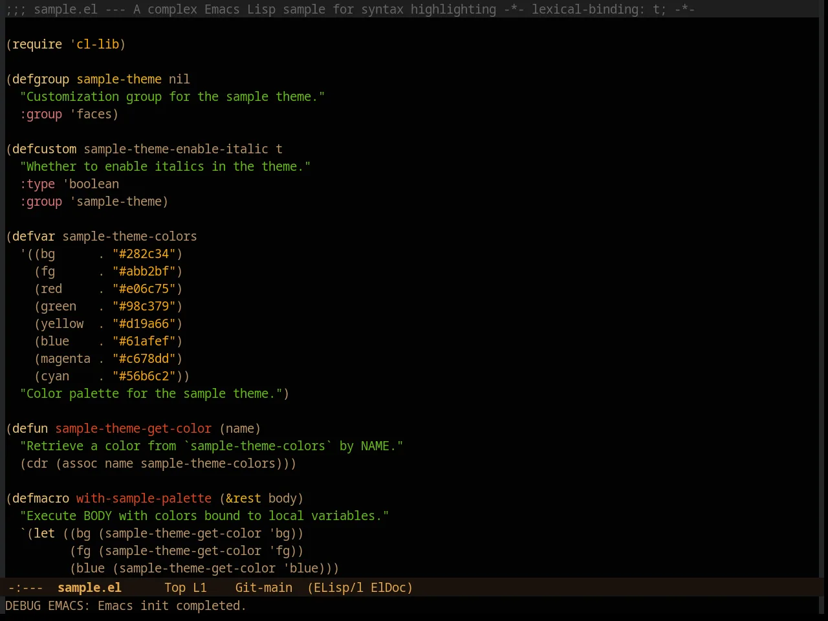This screenshot has width=828, height=621.
Task: Click the 'assoc' function call
Action: pyautogui.click(x=80, y=463)
